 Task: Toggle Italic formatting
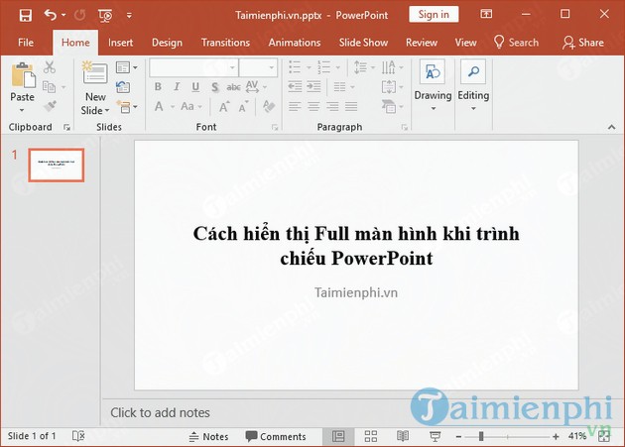point(177,87)
